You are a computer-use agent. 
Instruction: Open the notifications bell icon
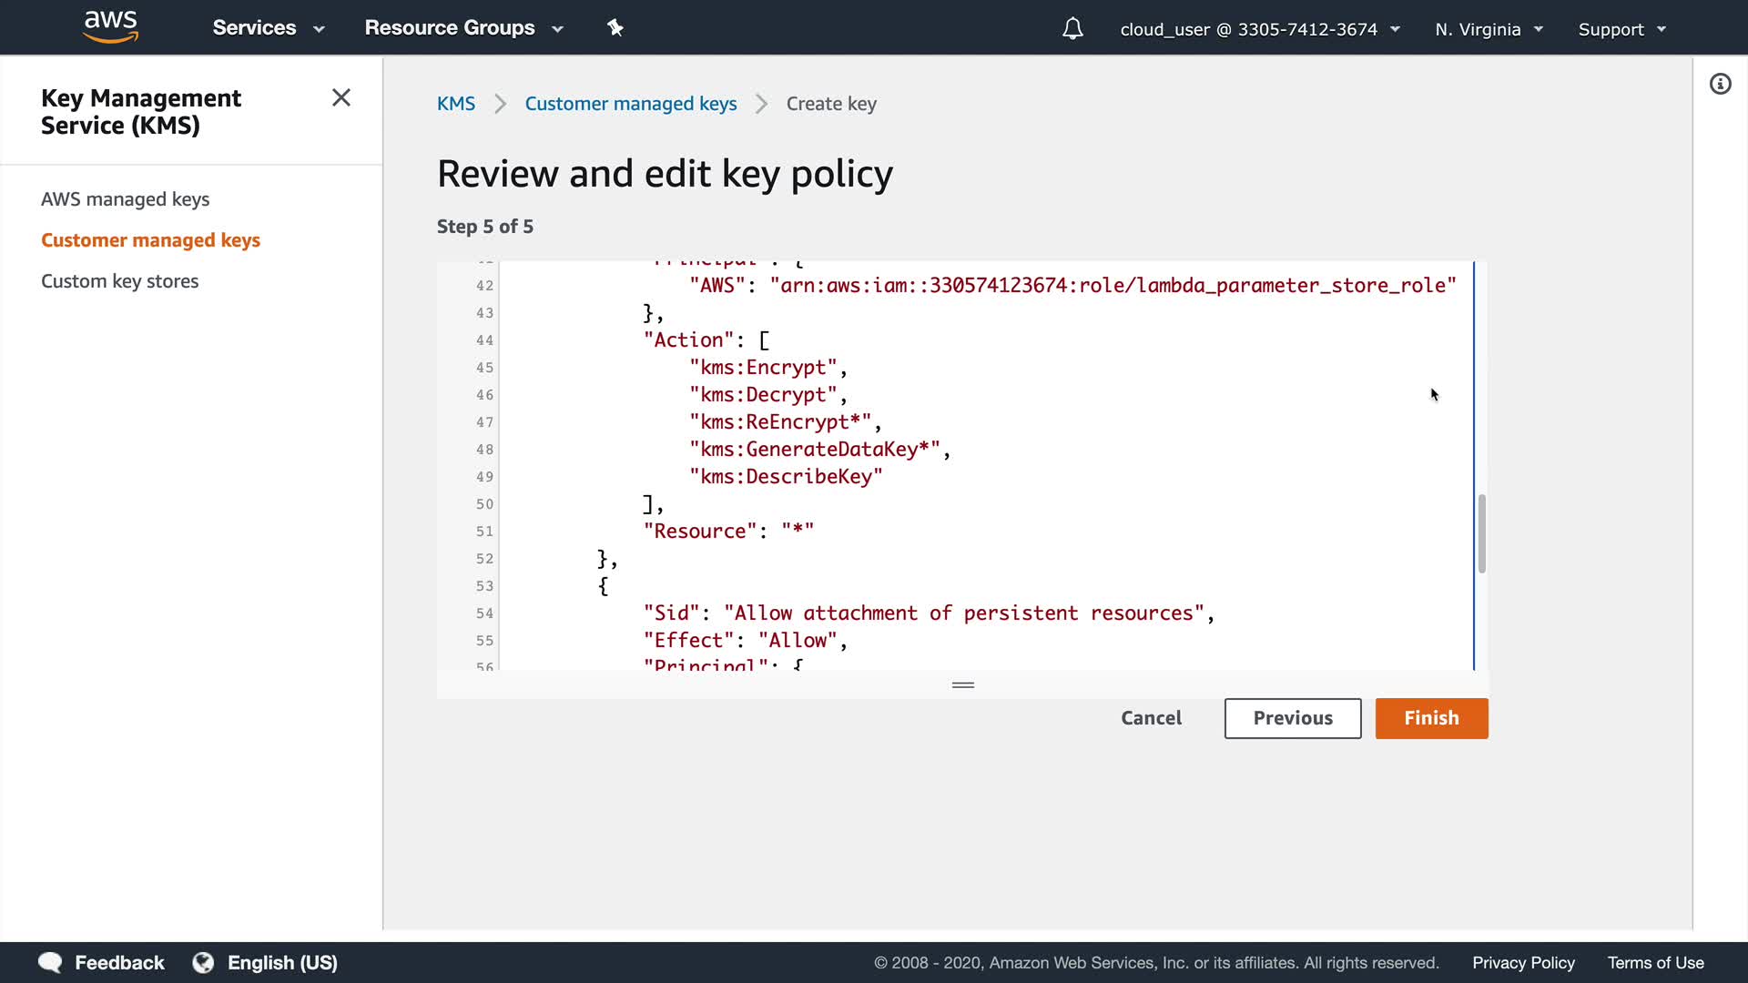(x=1072, y=29)
